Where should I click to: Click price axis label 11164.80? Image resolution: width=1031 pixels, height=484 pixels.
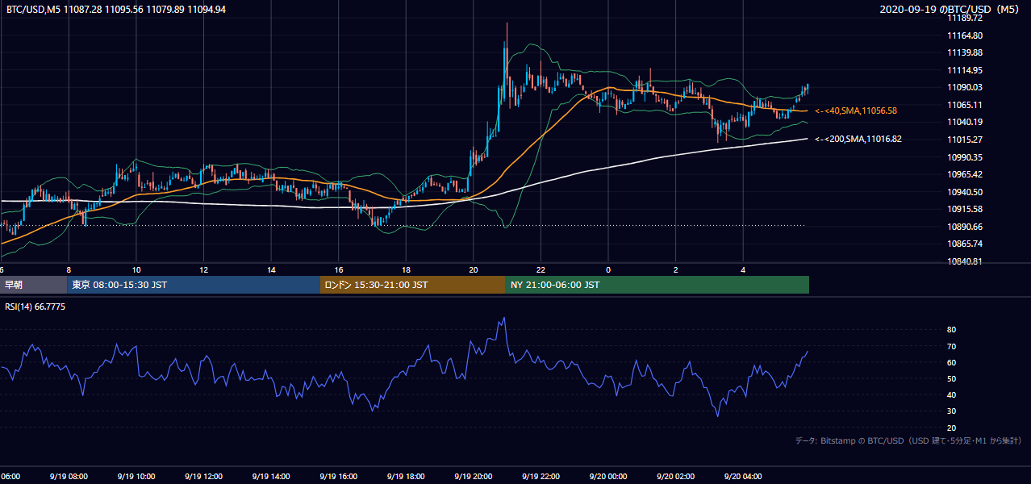point(965,35)
